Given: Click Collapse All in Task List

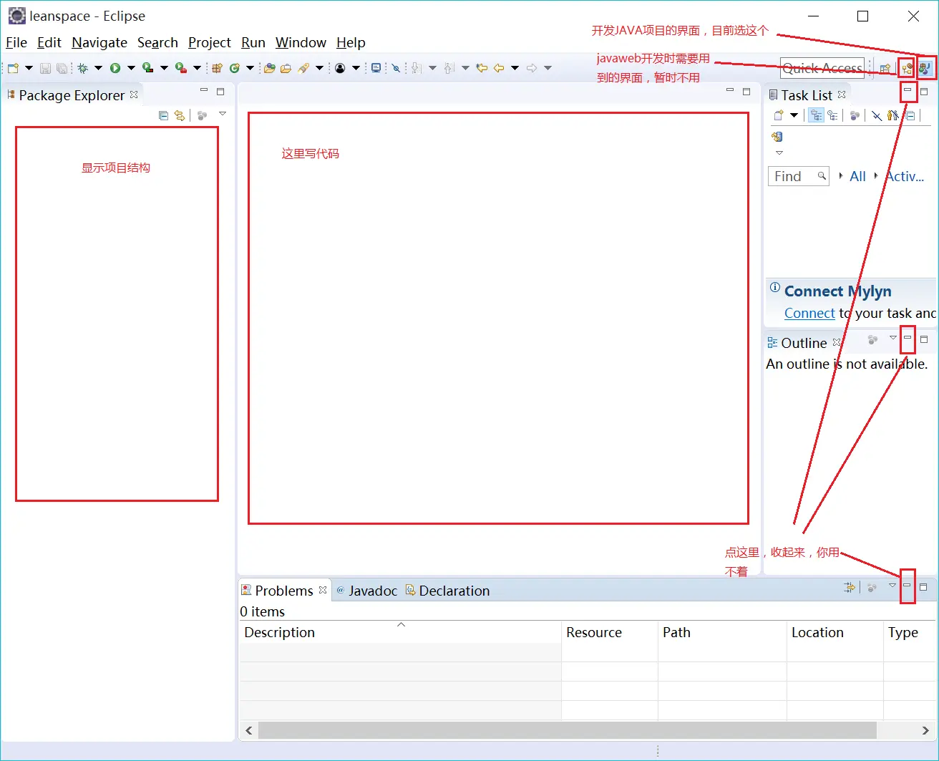Looking at the screenshot, I should (910, 115).
